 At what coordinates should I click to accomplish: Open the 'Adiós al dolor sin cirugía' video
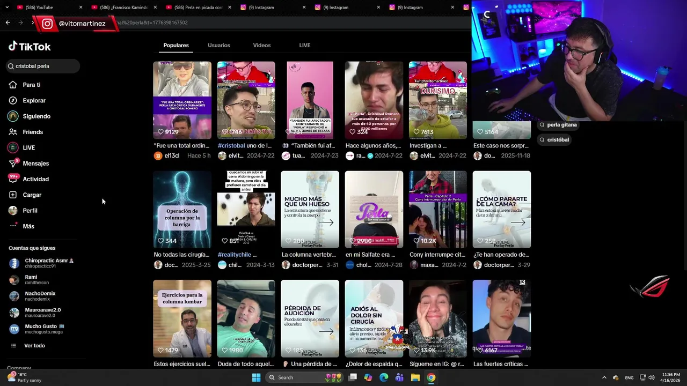pos(374,318)
